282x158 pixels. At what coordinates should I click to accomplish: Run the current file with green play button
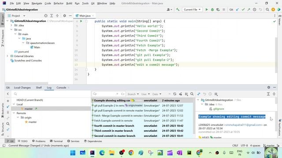207,10
